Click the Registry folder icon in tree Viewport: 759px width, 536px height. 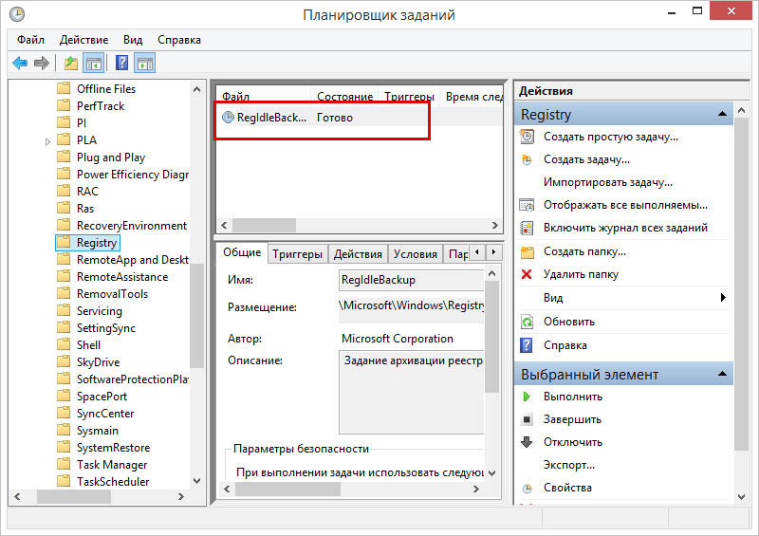pyautogui.click(x=64, y=242)
